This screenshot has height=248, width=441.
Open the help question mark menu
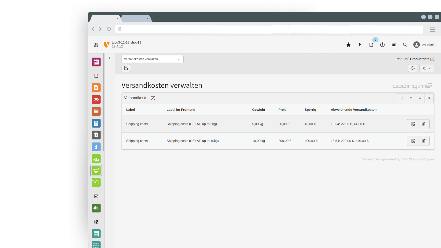pyautogui.click(x=382, y=45)
